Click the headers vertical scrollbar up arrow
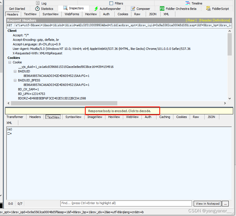Image resolution: width=236 pixels, height=216 pixels. (x=230, y=31)
